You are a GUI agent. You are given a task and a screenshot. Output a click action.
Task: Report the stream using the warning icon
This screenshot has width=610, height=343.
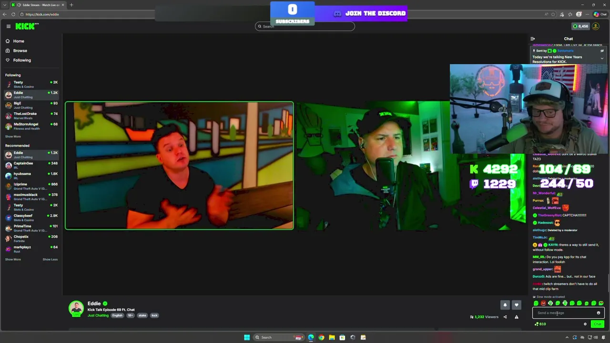516,317
